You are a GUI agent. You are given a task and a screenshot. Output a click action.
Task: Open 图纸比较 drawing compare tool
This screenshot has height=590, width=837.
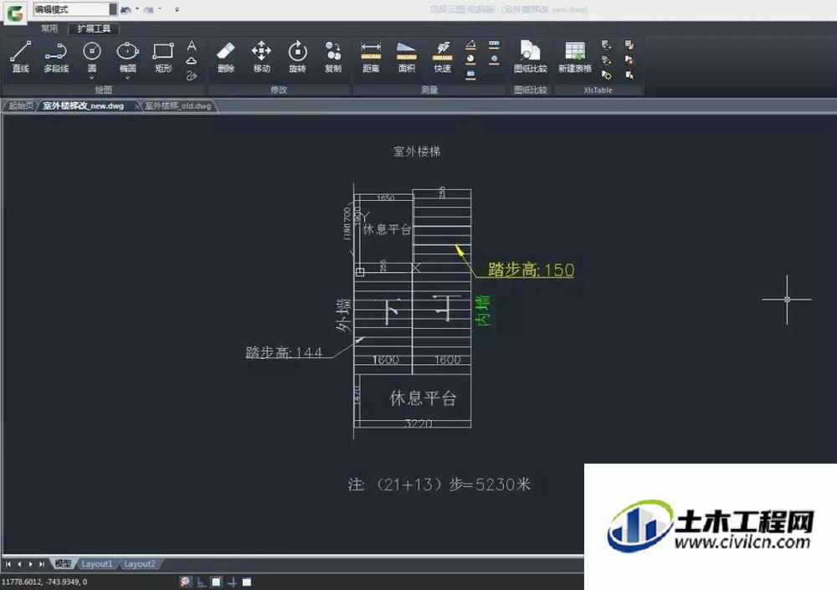(x=530, y=57)
